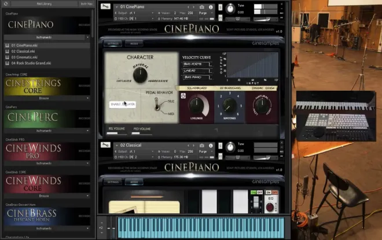Click camera snapshot icon on 02 Classical

click(202, 146)
